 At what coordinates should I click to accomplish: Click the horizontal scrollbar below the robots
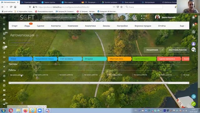click(x=89, y=83)
